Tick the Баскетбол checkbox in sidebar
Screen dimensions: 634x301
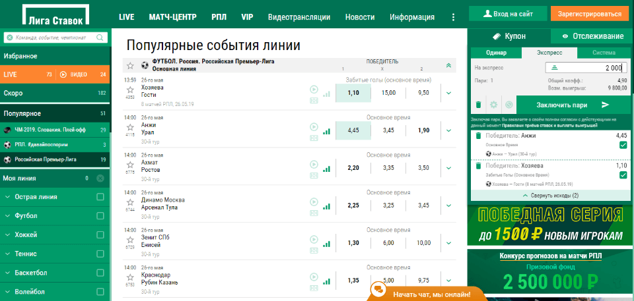pyautogui.click(x=100, y=273)
